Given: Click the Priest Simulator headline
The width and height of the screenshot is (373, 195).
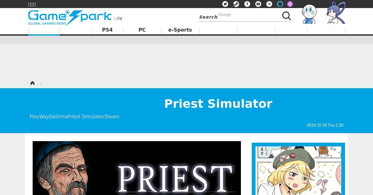Looking at the screenshot, I should (x=218, y=104).
